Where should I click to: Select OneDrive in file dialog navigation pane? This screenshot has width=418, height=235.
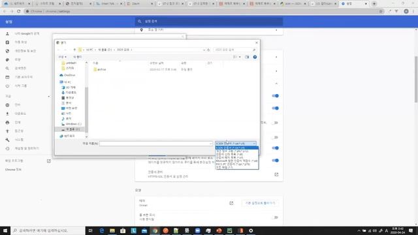pyautogui.click(x=67, y=76)
